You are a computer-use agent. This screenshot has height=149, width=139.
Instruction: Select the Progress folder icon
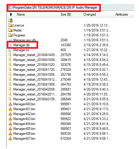click(10, 35)
